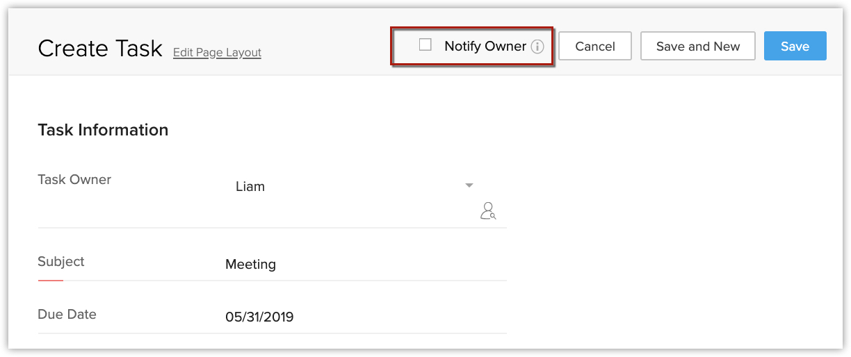Click the Task Information section heading
This screenshot has height=357, width=851.
(x=103, y=131)
